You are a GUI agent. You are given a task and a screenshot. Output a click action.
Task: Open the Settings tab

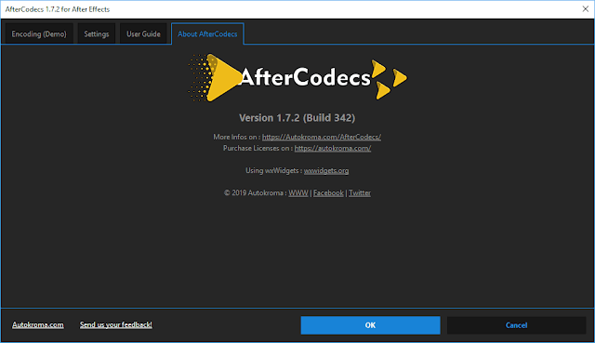97,33
